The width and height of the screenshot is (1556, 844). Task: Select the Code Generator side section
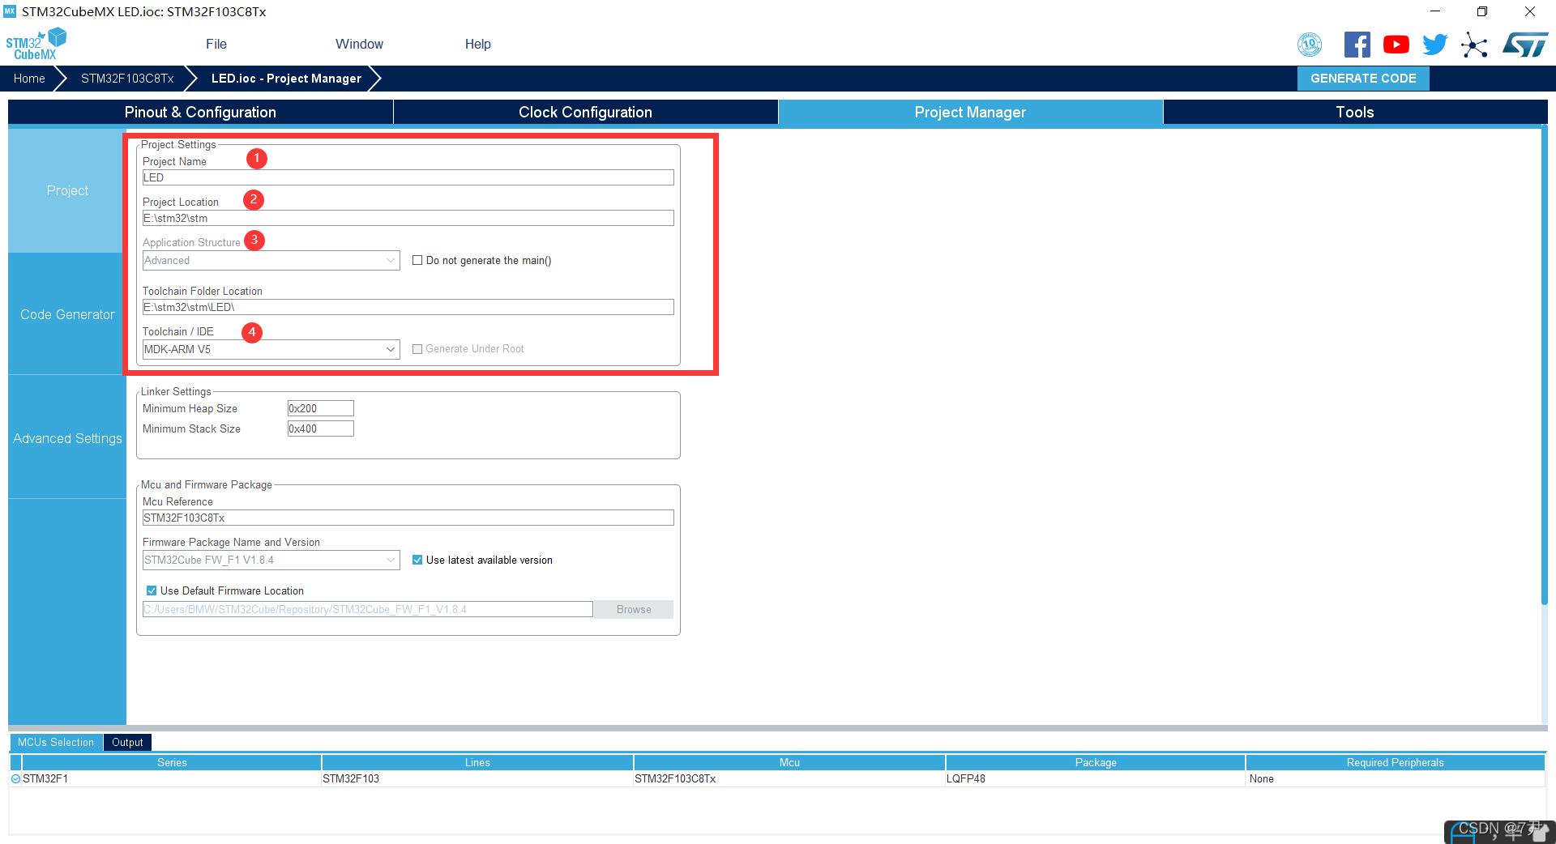[x=67, y=314]
